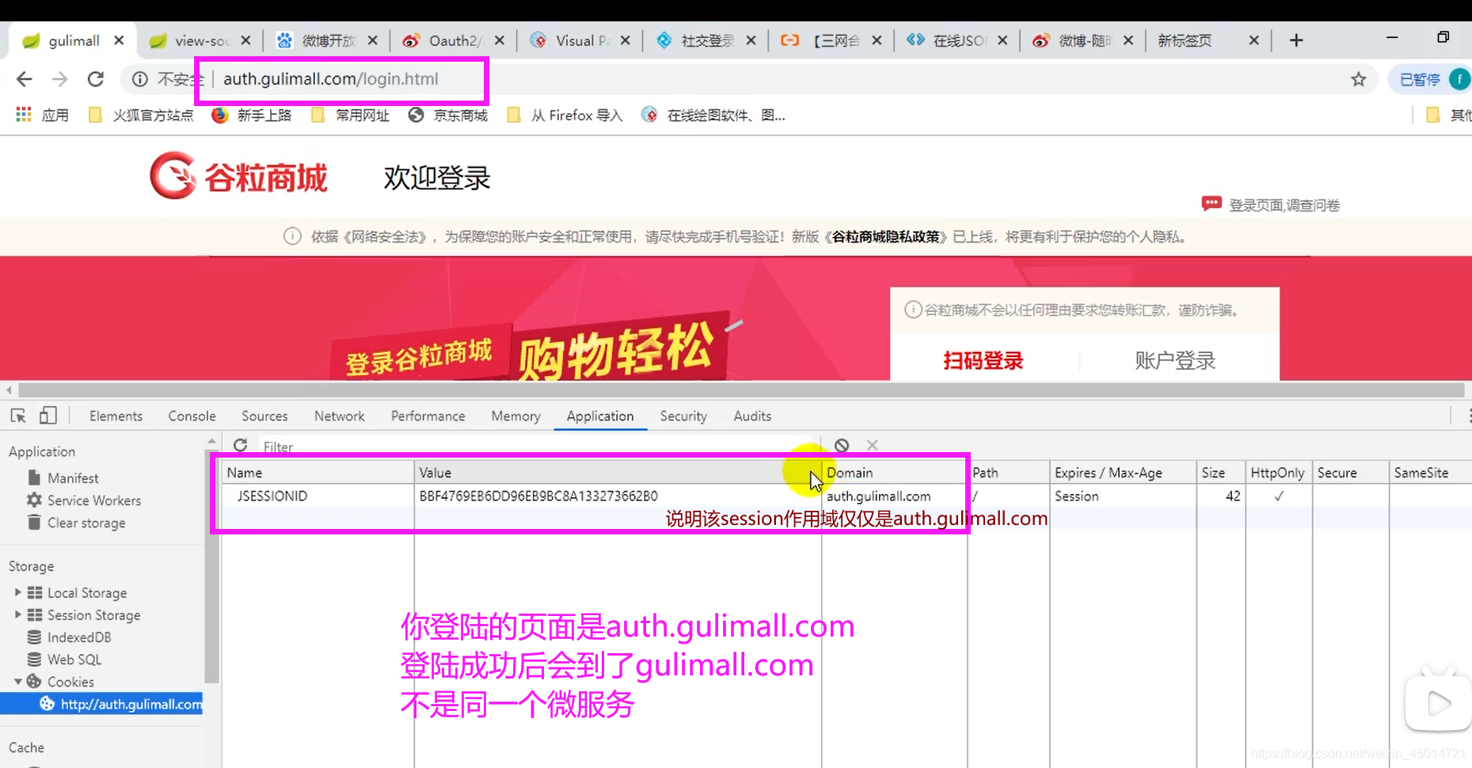This screenshot has height=768, width=1472.
Task: Open the Network panel
Action: (x=339, y=416)
